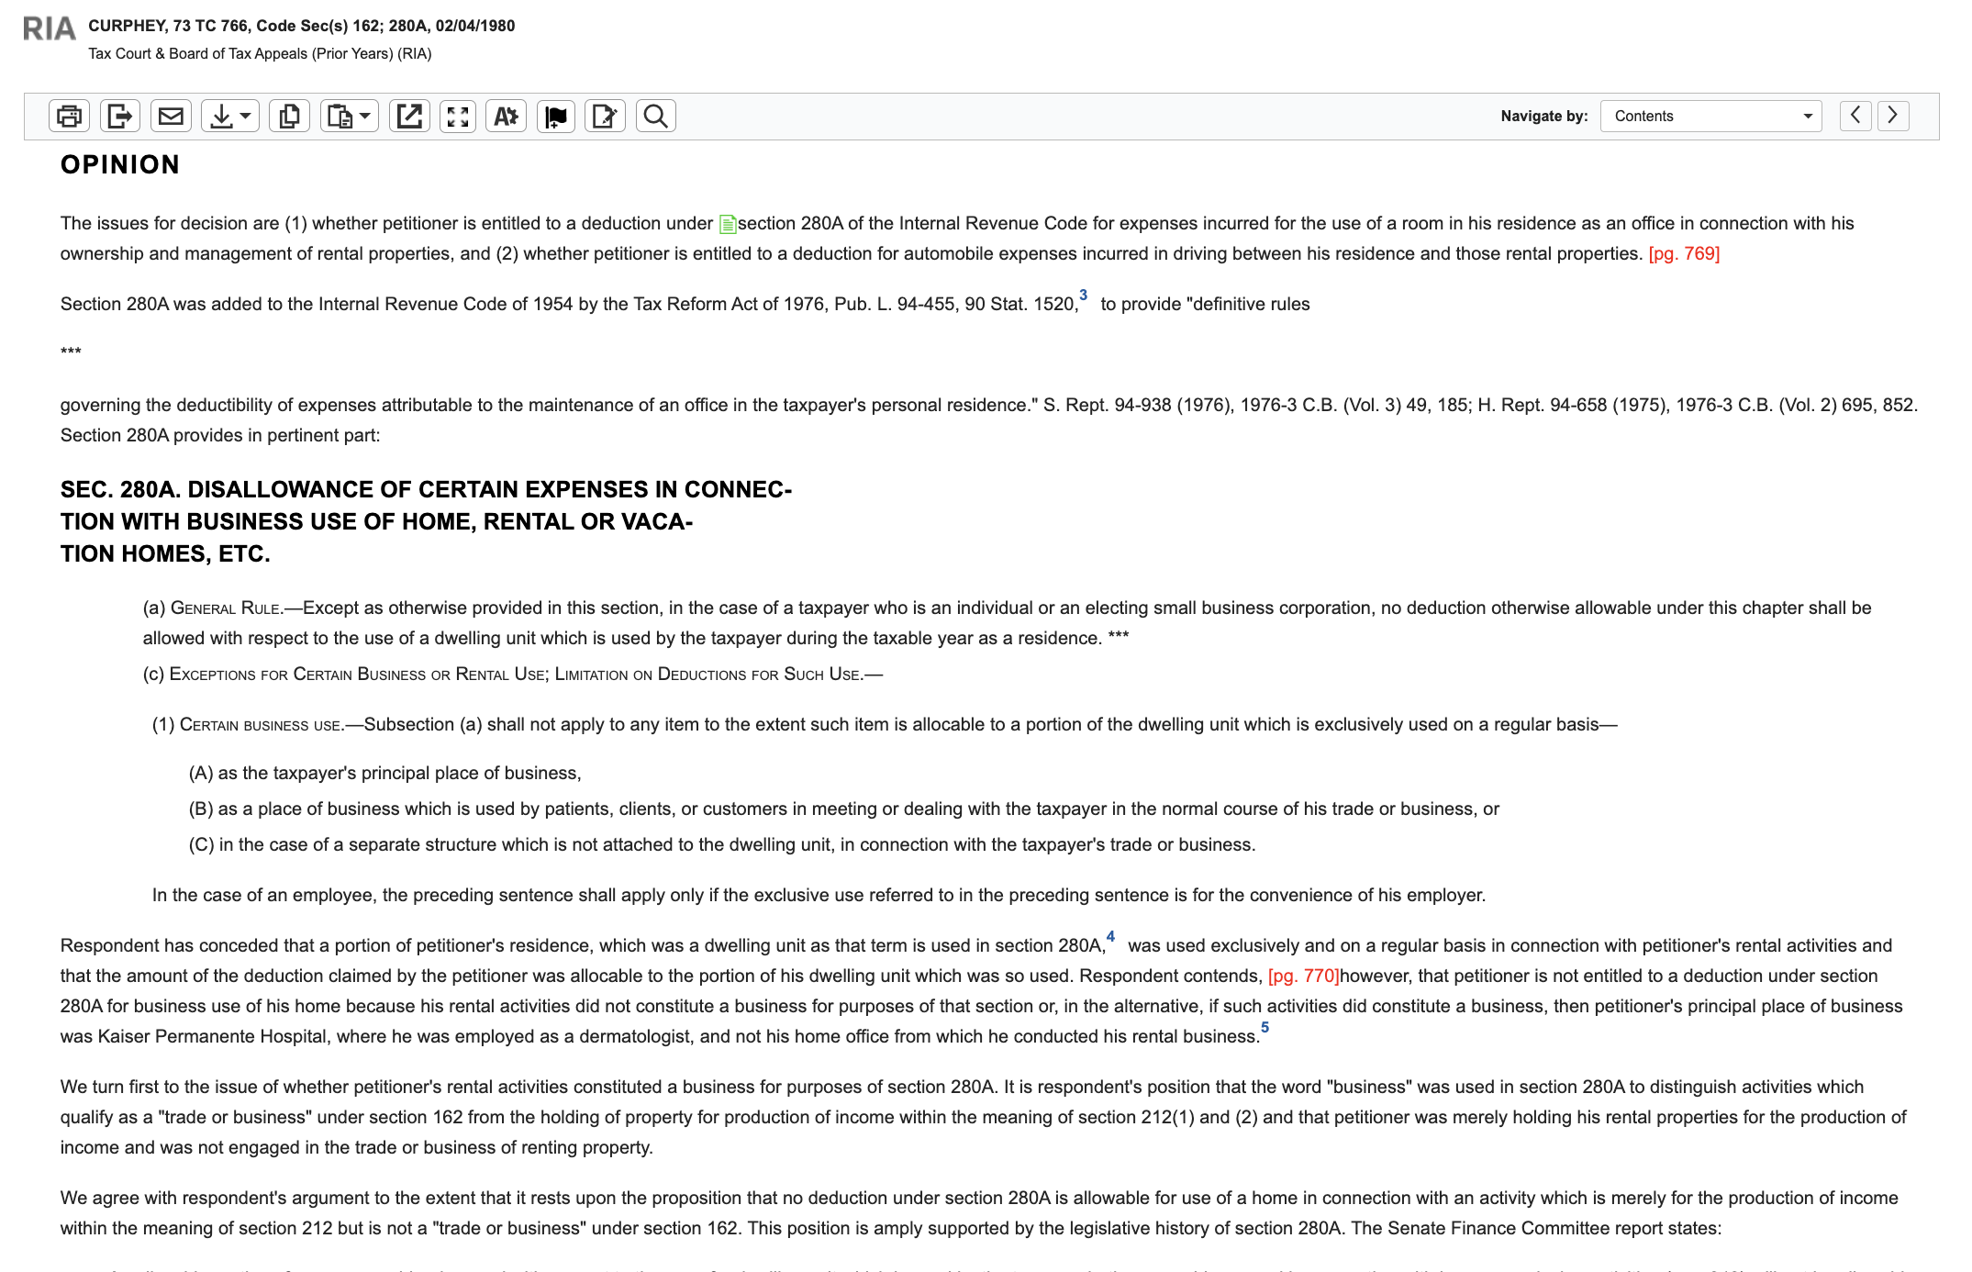The width and height of the screenshot is (1972, 1272).
Task: Open document in new window via share icon
Action: [x=410, y=116]
